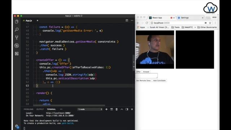The height and width of the screenshot is (130, 231).
Task: Close the Settings browser tab
Action: click(x=202, y=18)
